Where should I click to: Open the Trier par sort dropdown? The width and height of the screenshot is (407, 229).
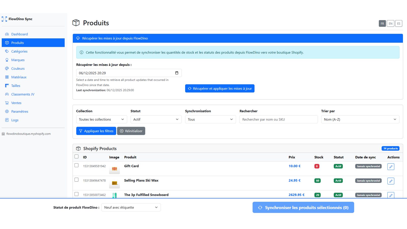click(x=360, y=119)
